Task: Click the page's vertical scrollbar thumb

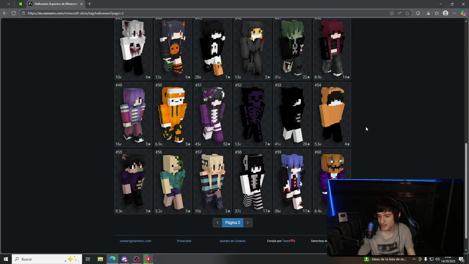Action: coord(466,191)
